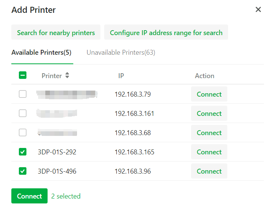Connect the 3DP-01S-496 printer
This screenshot has width=270, height=214.
209,171
